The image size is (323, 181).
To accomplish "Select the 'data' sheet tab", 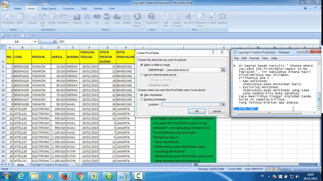I will pyautogui.click(x=20, y=165).
